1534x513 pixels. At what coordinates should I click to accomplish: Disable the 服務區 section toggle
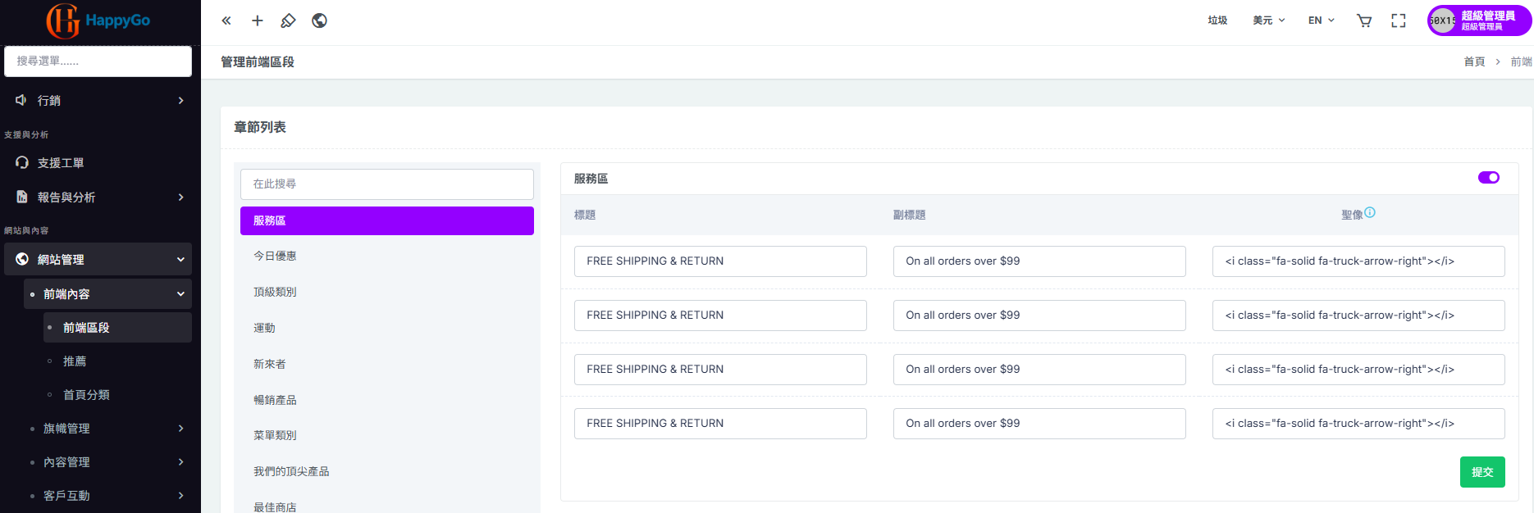pos(1488,178)
